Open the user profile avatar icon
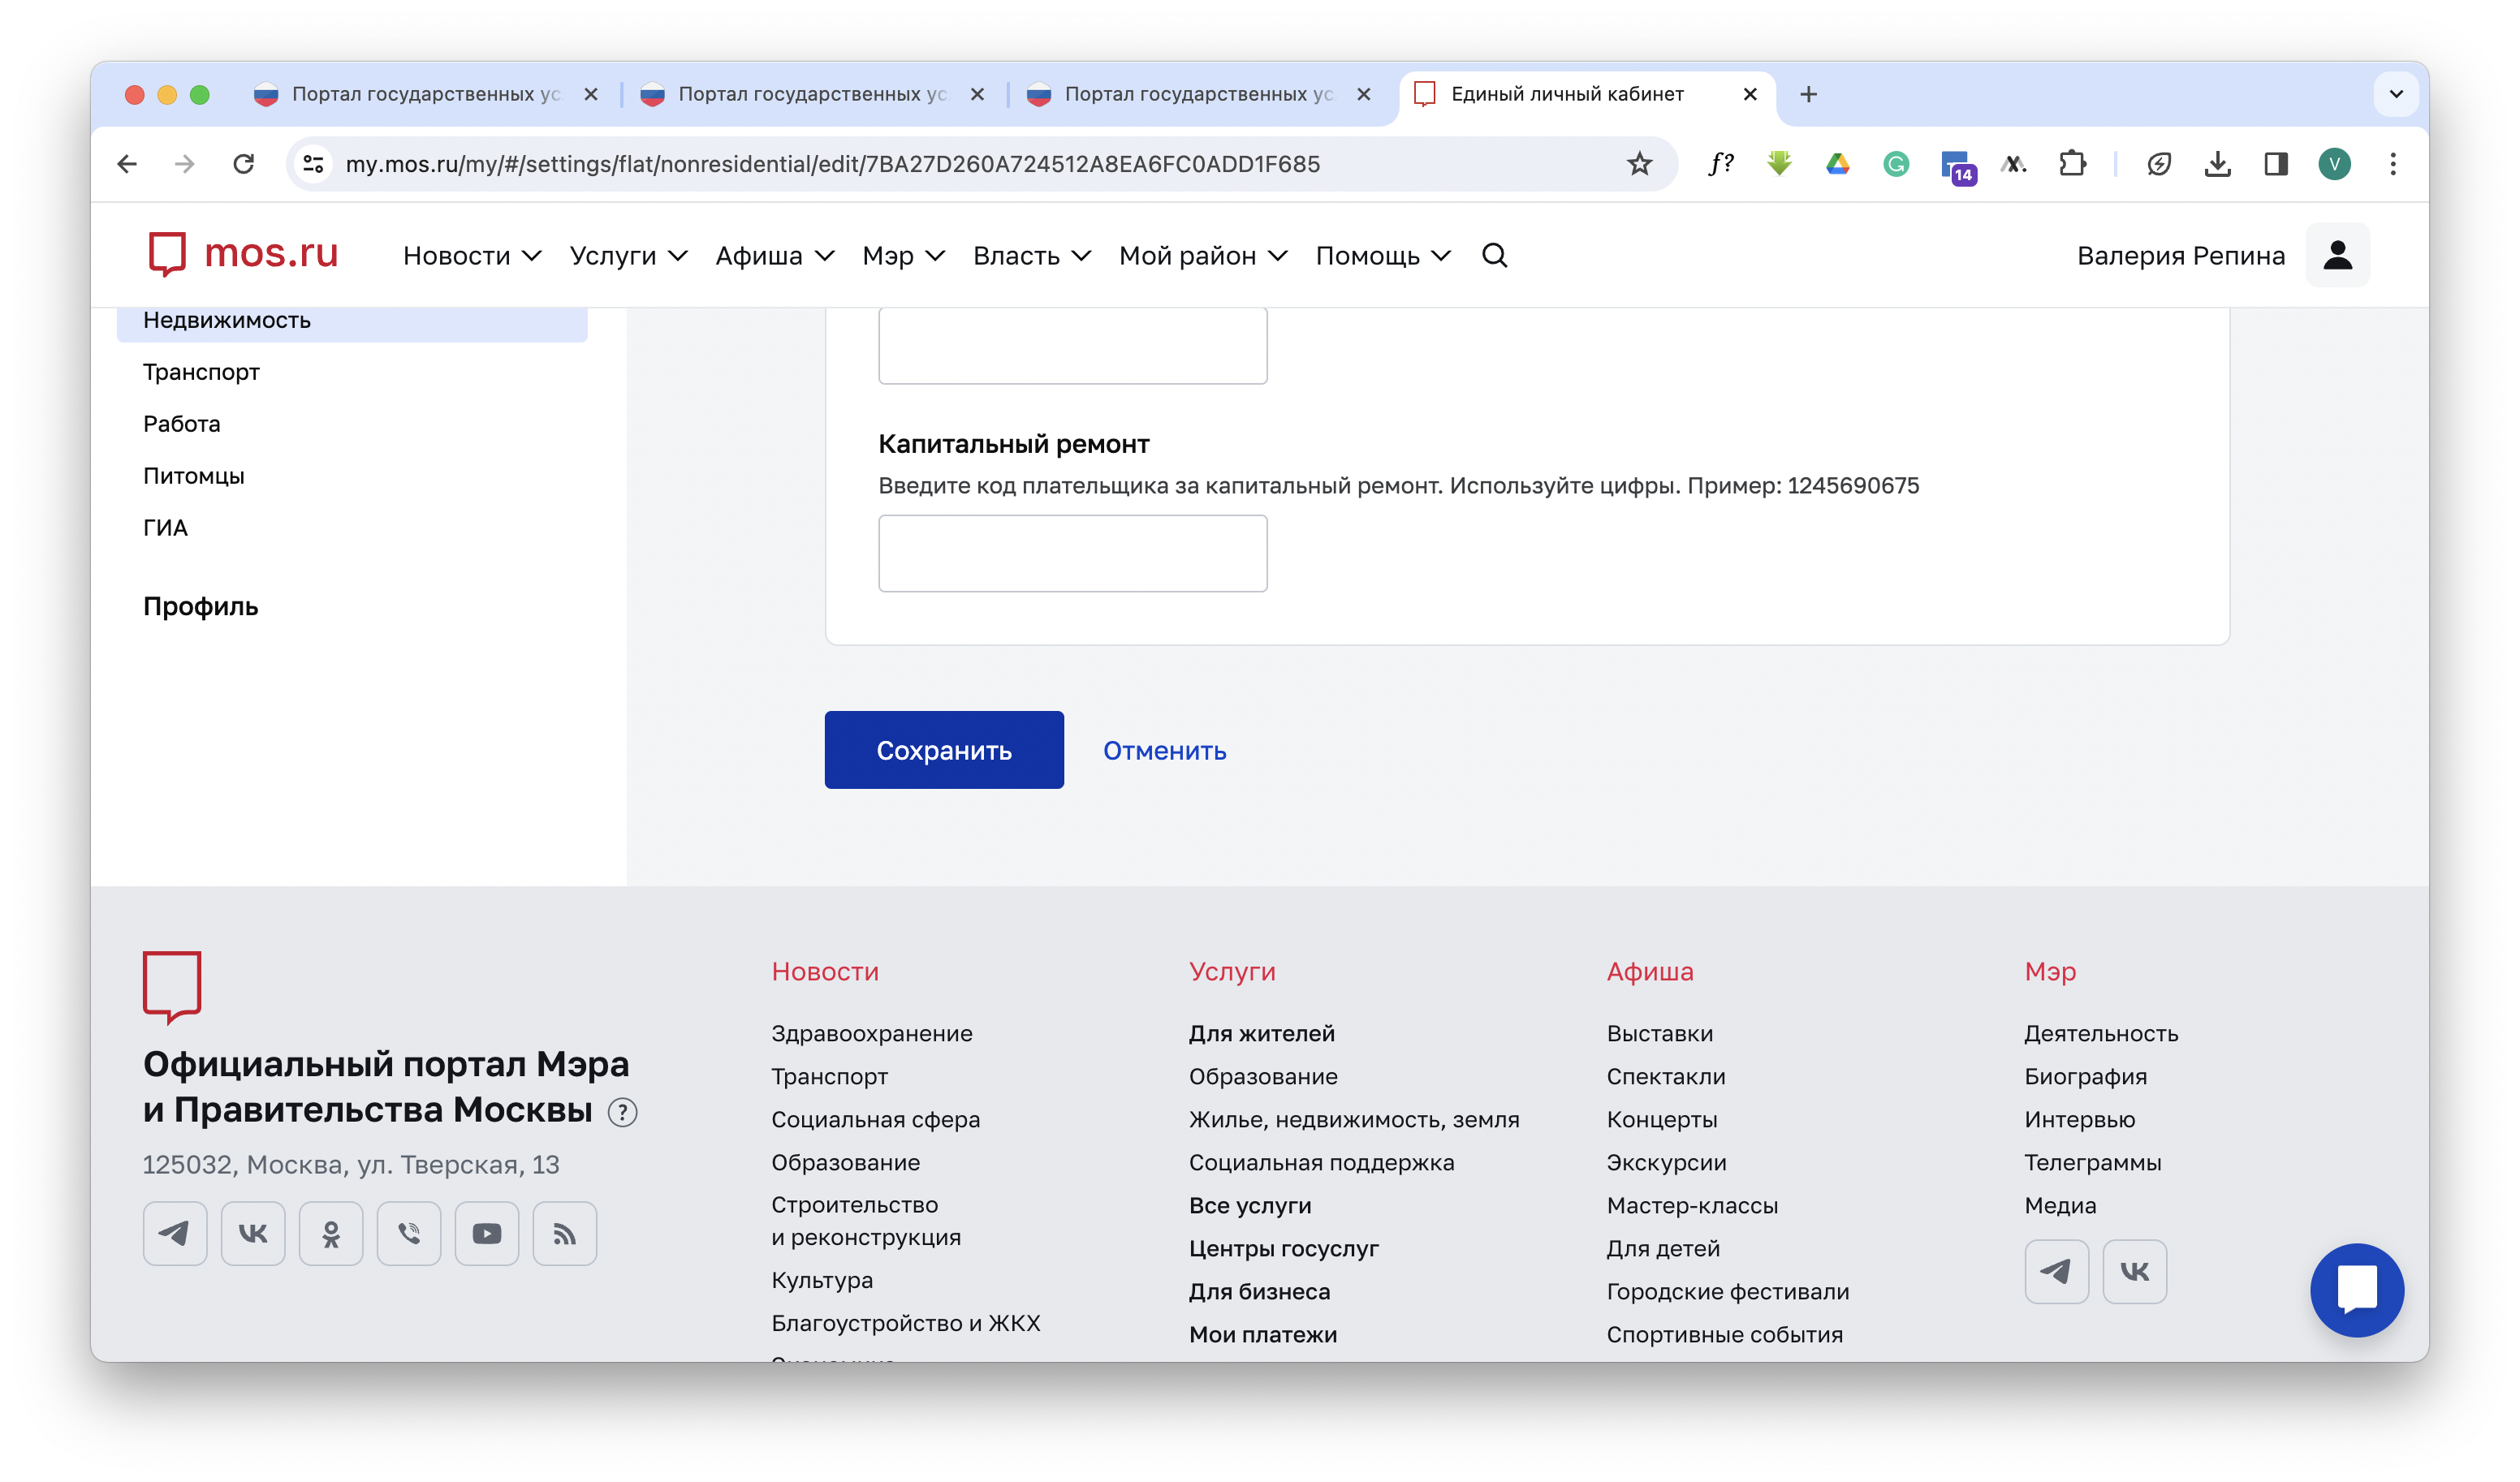 (x=2337, y=255)
